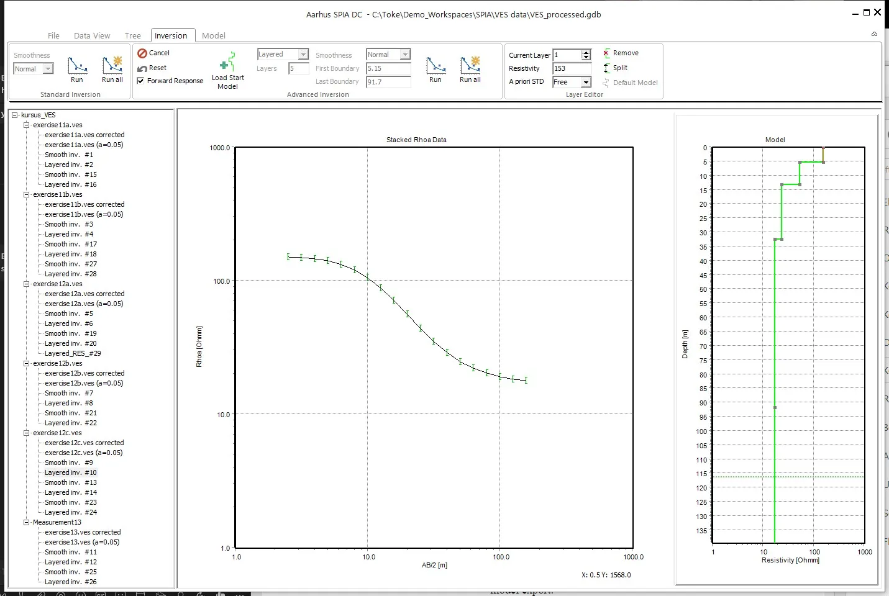Click the Resistivity input field
Screen dimensions: 889x596
coord(572,68)
